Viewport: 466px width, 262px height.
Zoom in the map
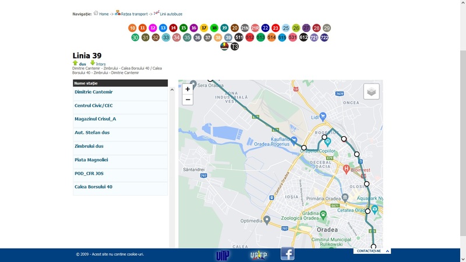188,89
